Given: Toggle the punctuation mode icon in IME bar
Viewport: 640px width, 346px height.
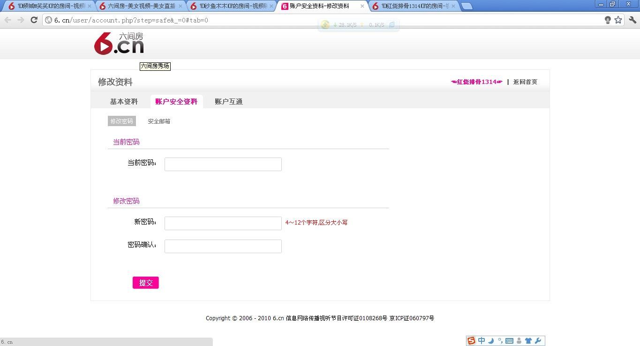Looking at the screenshot, I should (x=500, y=341).
